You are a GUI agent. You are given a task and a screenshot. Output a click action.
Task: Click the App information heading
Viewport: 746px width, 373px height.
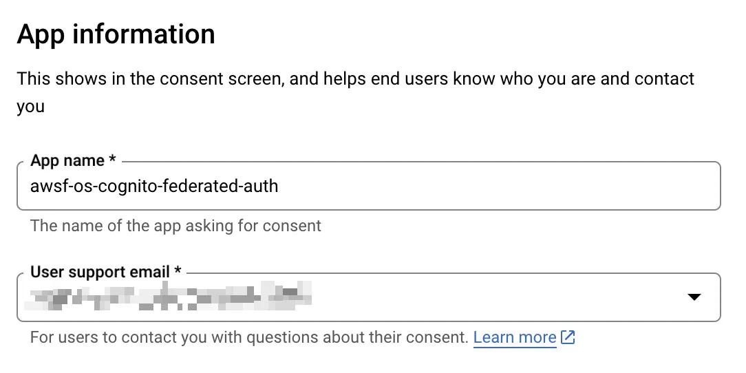coord(116,34)
